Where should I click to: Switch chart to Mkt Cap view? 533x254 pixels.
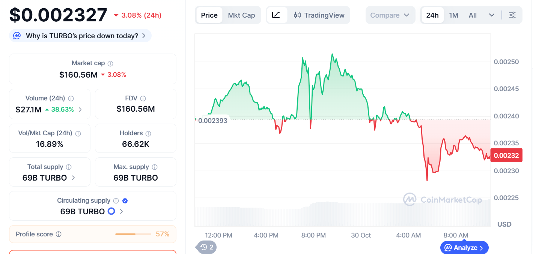pos(241,15)
